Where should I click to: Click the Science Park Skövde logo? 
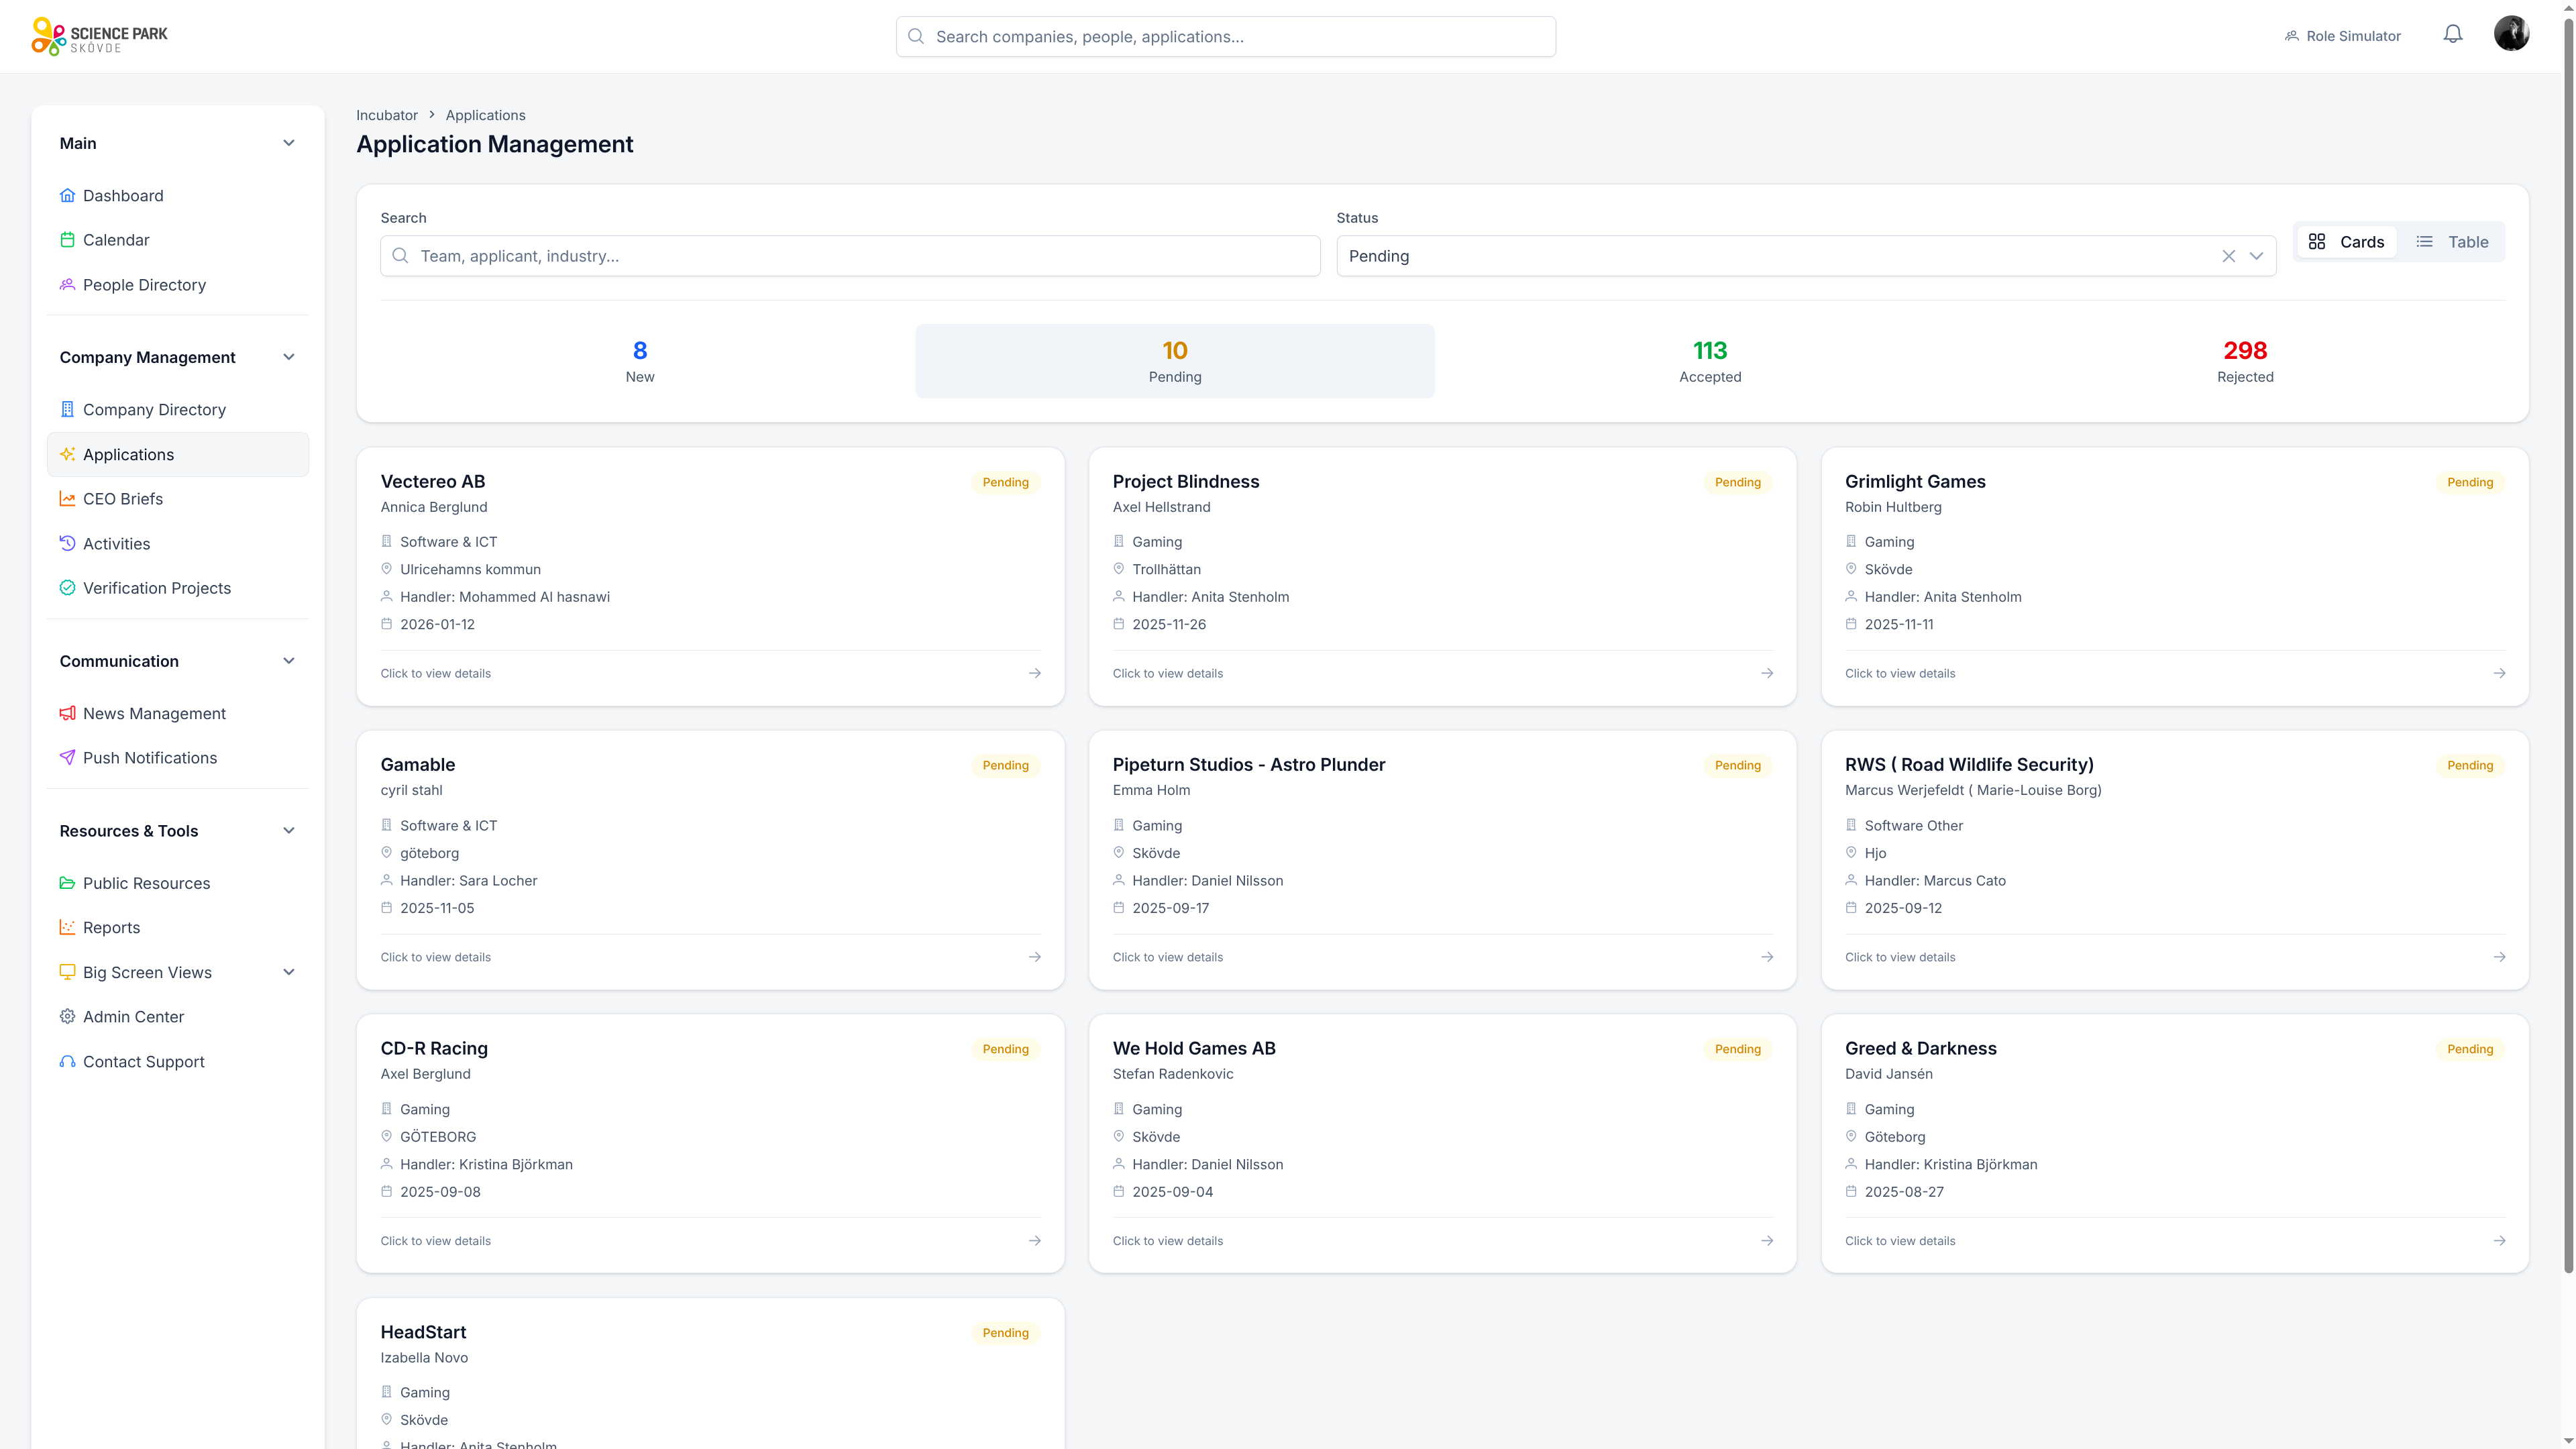(99, 36)
